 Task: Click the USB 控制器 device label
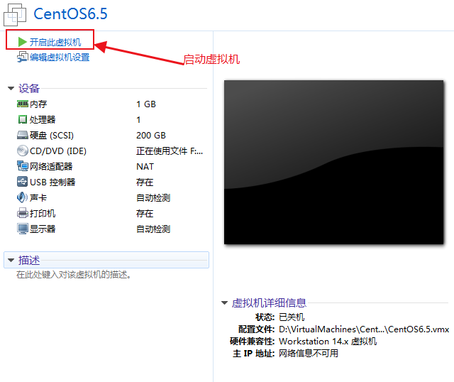(52, 182)
